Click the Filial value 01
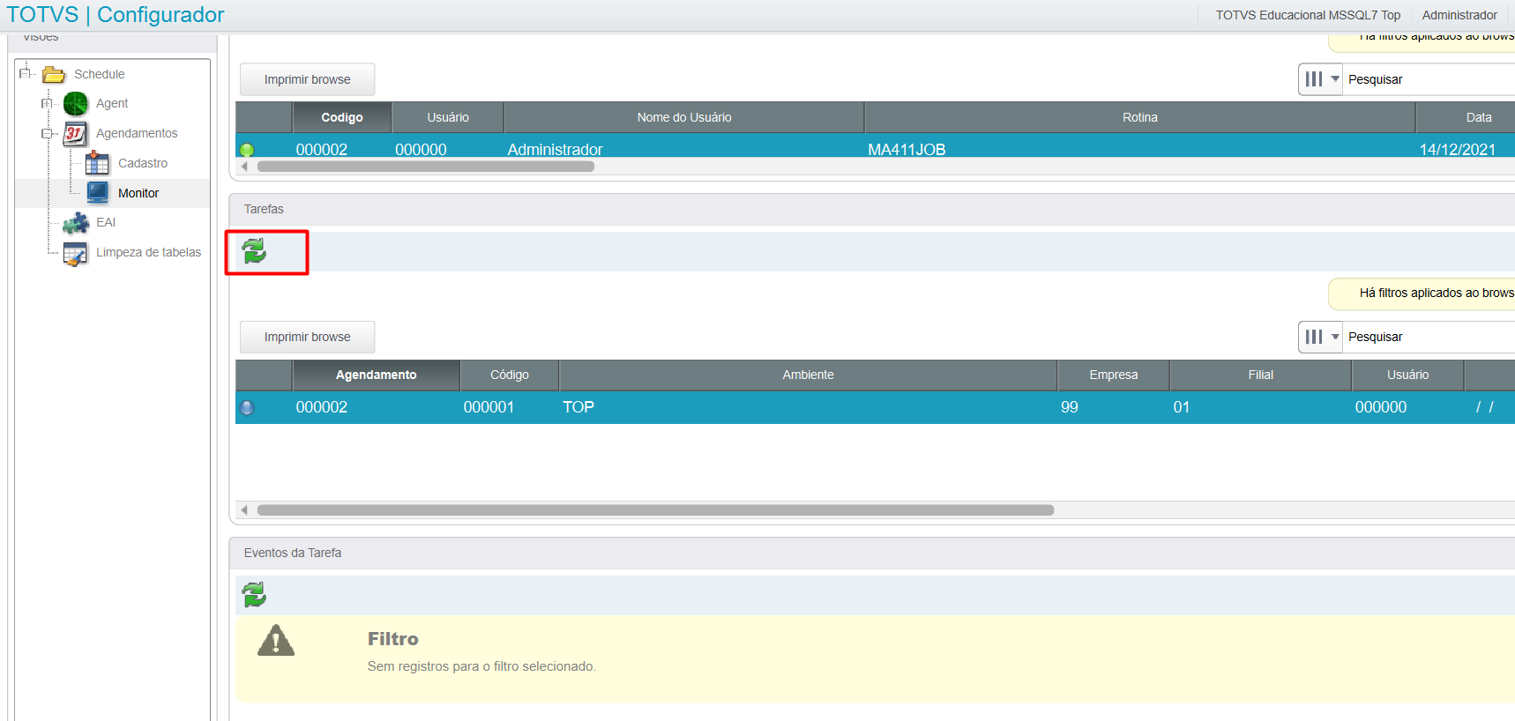 tap(1182, 407)
